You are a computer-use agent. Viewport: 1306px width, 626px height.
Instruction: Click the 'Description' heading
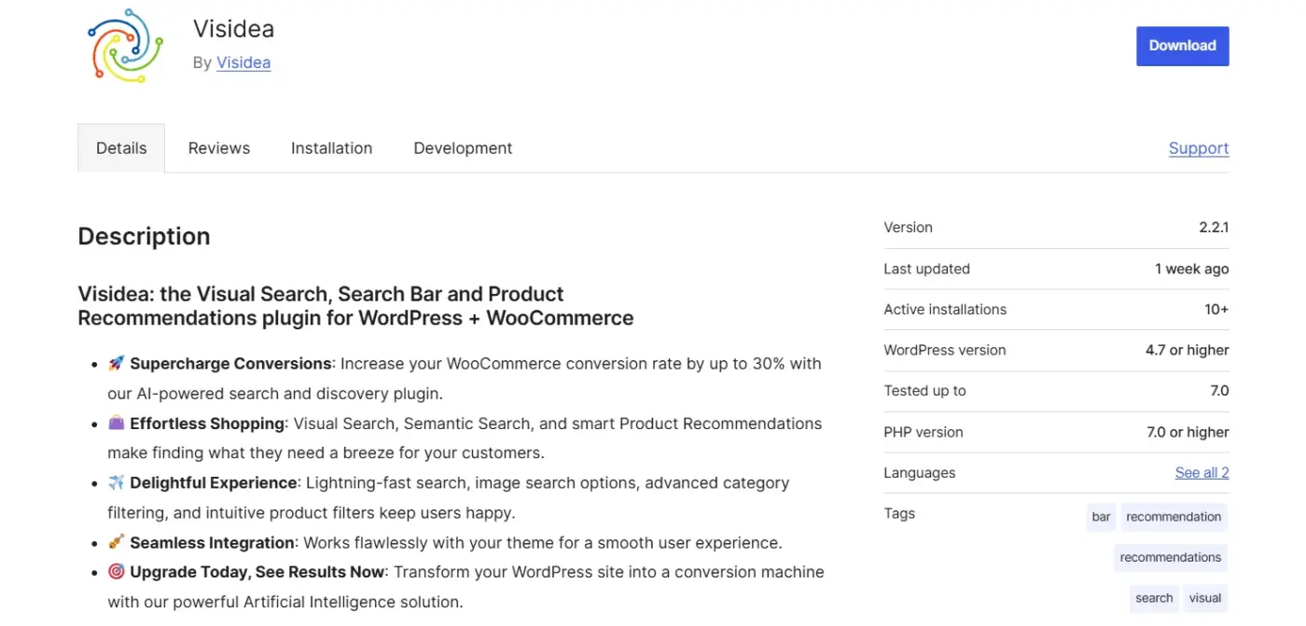pyautogui.click(x=144, y=237)
